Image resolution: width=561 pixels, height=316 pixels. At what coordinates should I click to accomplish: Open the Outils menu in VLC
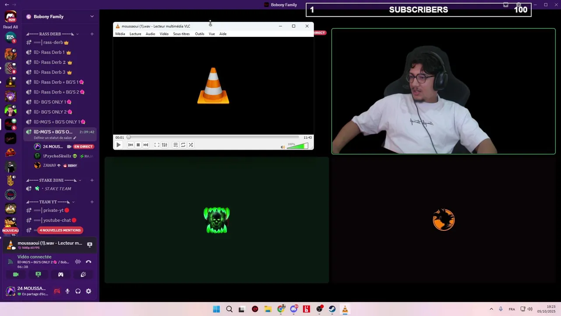[x=199, y=34]
